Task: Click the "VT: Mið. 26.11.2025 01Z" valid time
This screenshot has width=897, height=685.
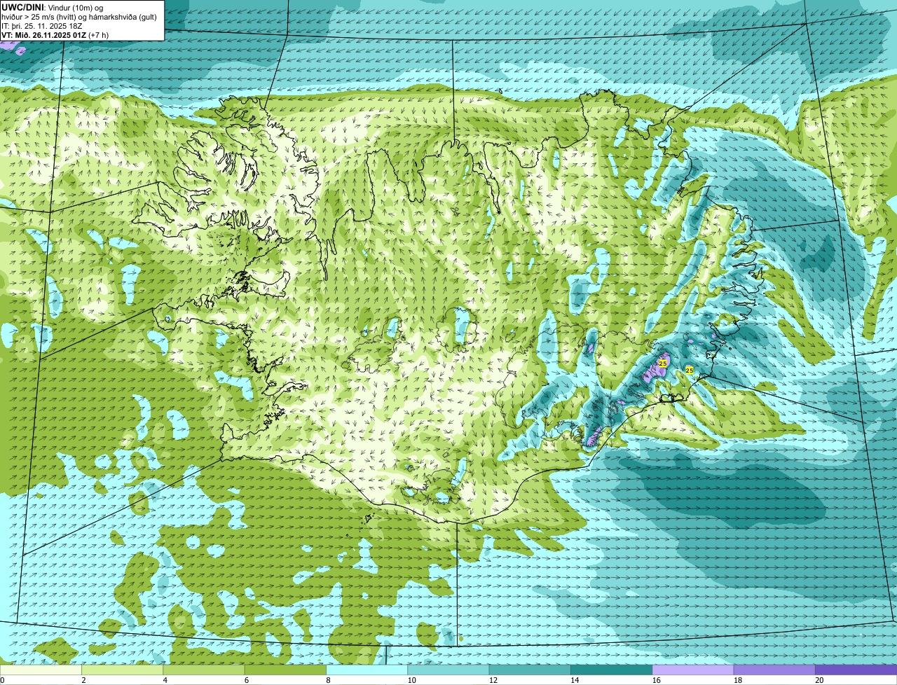Action: click(x=43, y=35)
